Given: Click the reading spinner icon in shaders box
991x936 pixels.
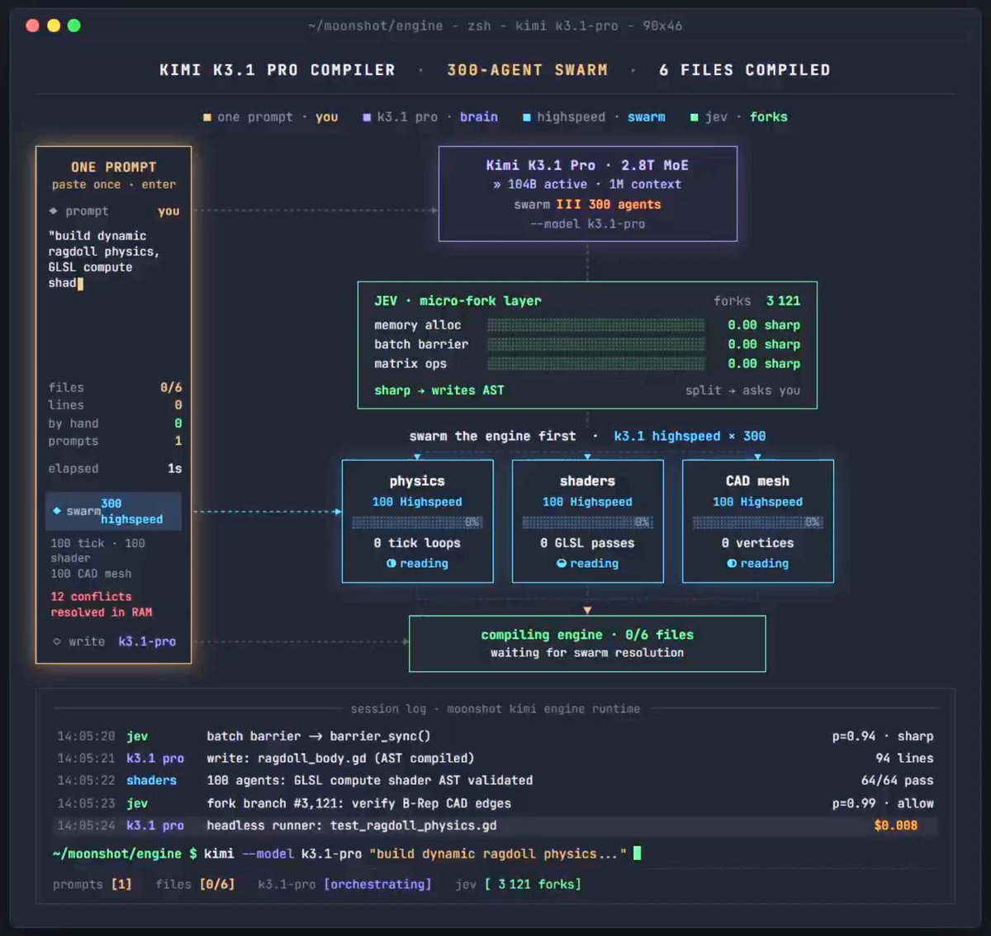Looking at the screenshot, I should click(x=562, y=564).
